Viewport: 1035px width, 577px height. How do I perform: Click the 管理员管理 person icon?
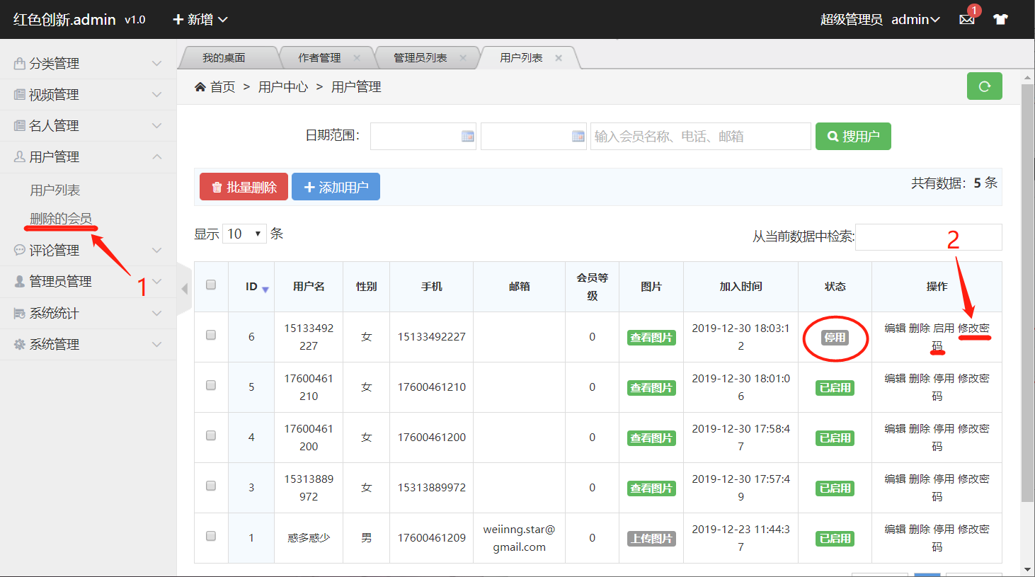[20, 281]
